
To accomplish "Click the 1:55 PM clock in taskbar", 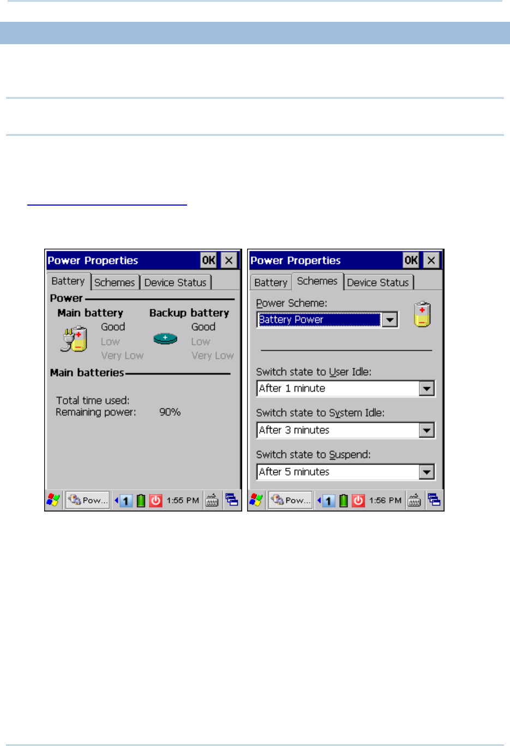I will coord(183,500).
